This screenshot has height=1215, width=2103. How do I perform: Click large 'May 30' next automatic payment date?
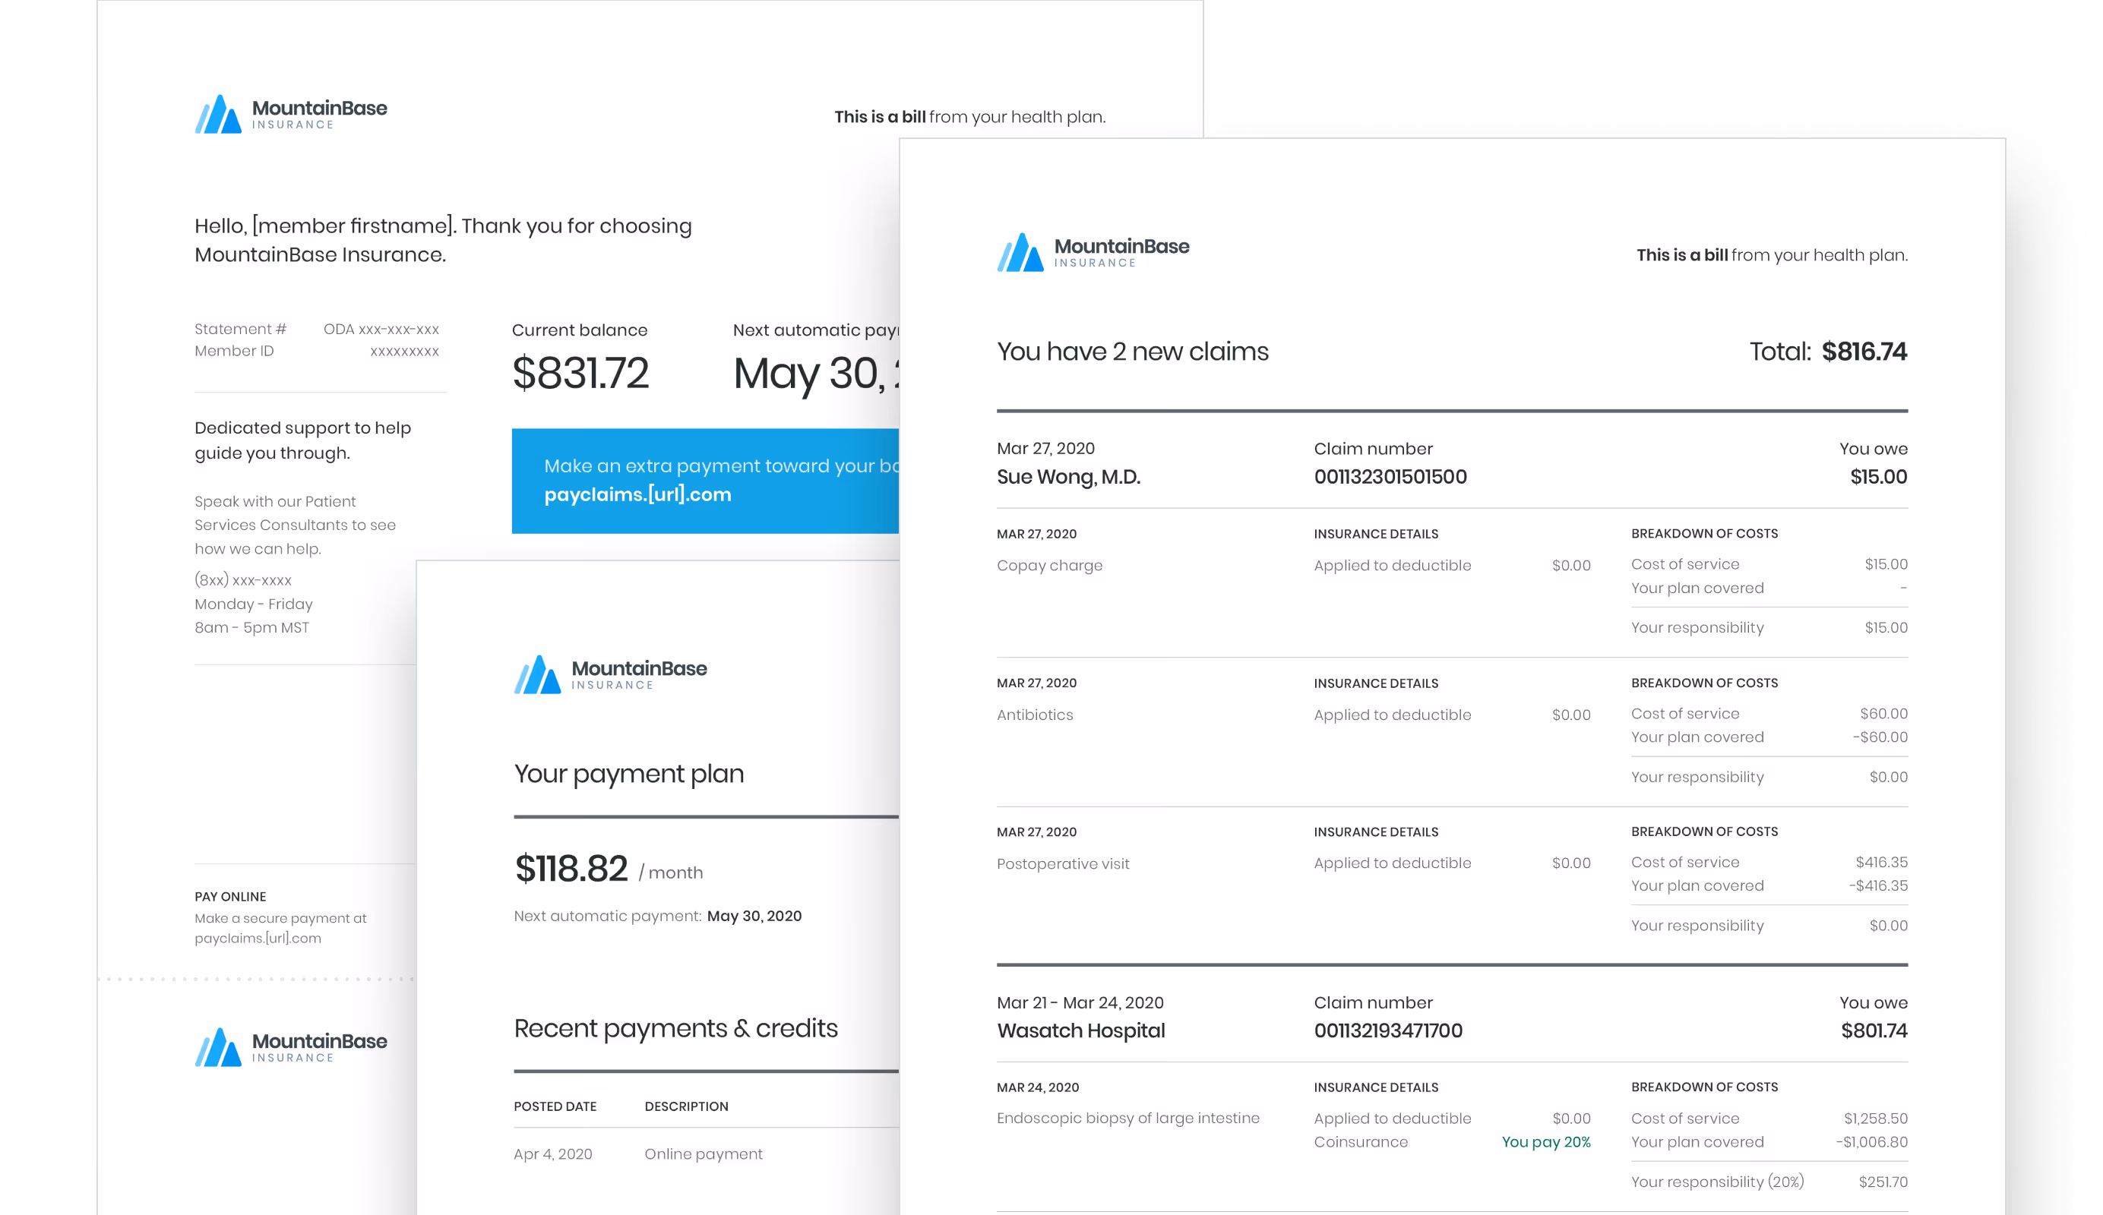815,374
